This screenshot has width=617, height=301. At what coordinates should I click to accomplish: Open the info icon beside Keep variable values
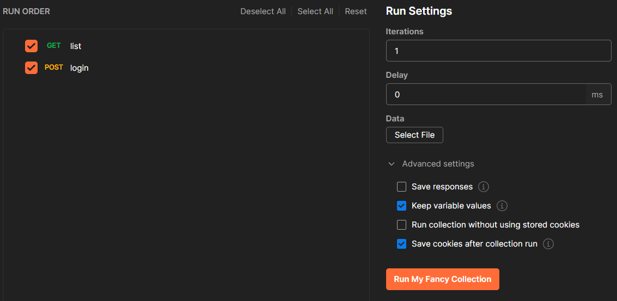point(502,206)
